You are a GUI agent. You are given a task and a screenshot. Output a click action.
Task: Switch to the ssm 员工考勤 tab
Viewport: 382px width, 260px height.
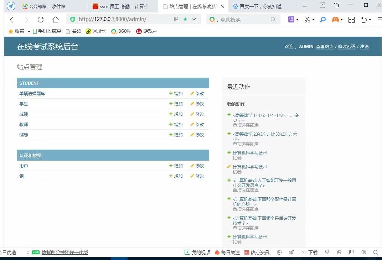(x=120, y=6)
